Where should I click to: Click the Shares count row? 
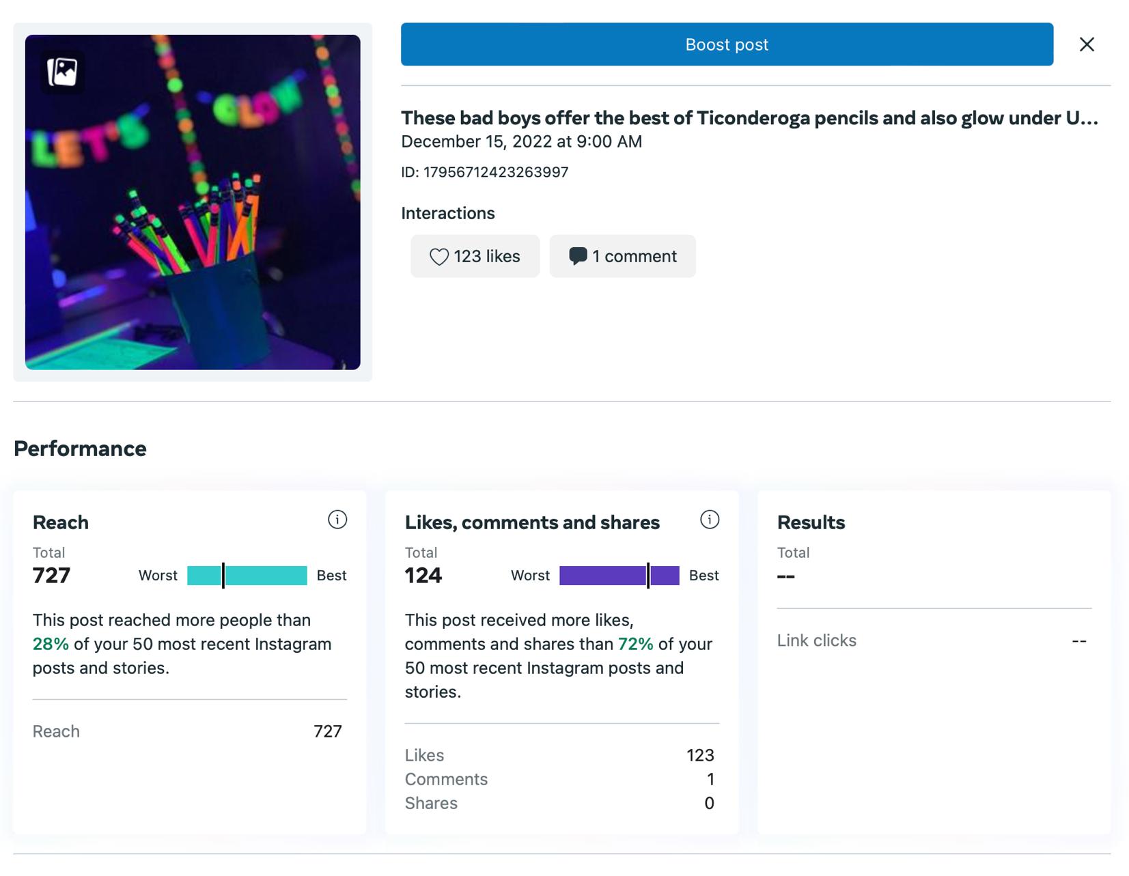[x=559, y=803]
